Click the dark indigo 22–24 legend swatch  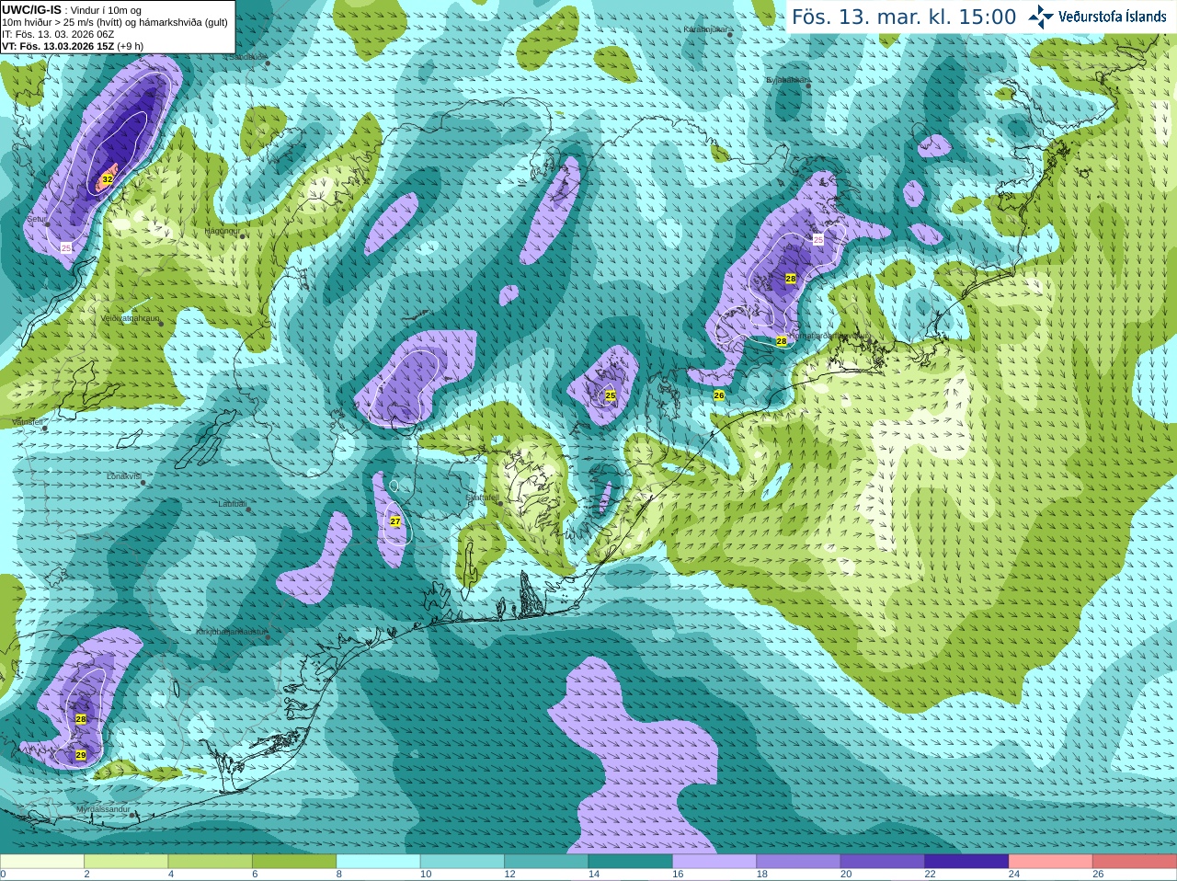pyautogui.click(x=967, y=862)
